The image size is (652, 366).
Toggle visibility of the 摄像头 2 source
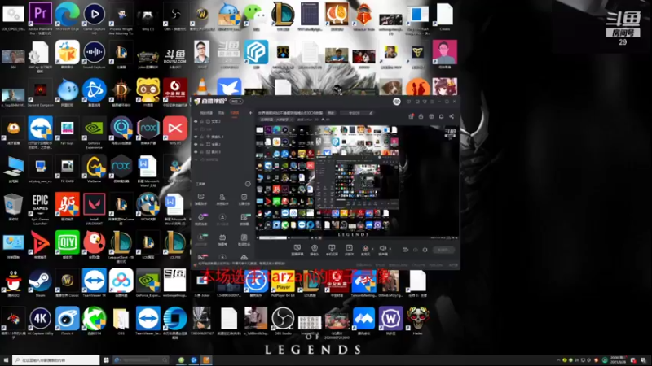(196, 137)
